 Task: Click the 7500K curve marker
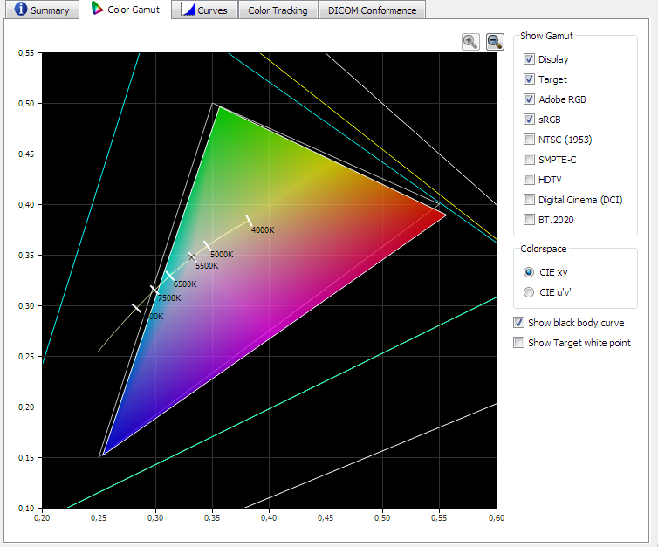click(154, 290)
